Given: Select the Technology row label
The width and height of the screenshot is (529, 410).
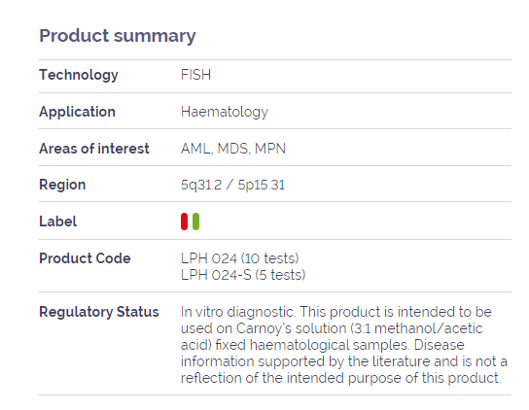Looking at the screenshot, I should [79, 75].
